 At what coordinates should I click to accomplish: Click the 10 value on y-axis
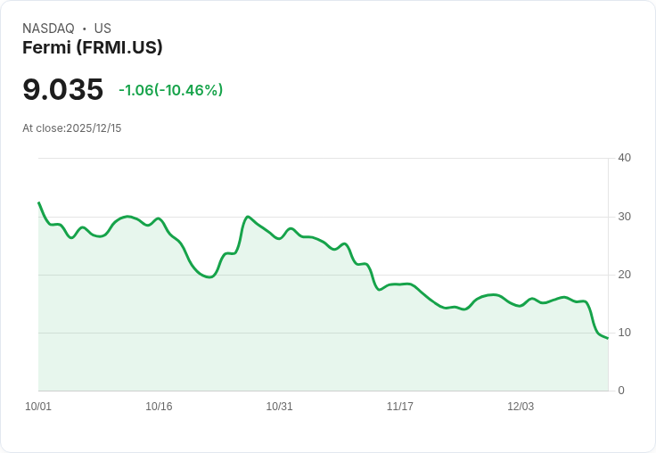pos(624,333)
